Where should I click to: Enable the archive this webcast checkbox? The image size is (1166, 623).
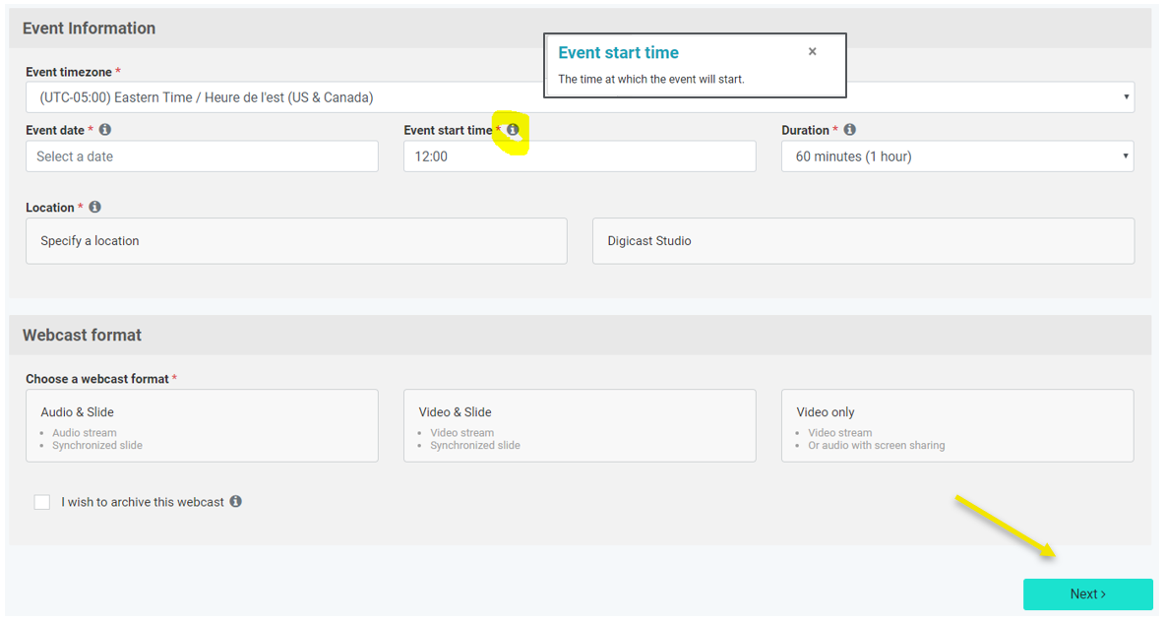(x=42, y=502)
